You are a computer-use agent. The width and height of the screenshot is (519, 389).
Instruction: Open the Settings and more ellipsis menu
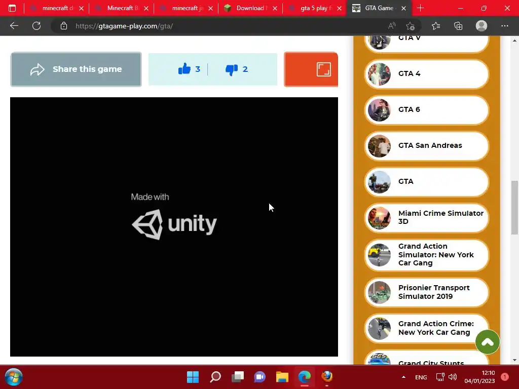tap(504, 26)
